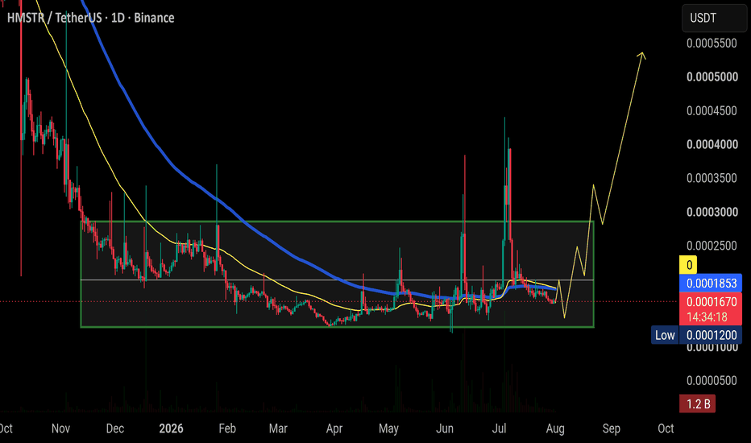
Task: Click the 1.2 B volume label
Action: point(697,404)
